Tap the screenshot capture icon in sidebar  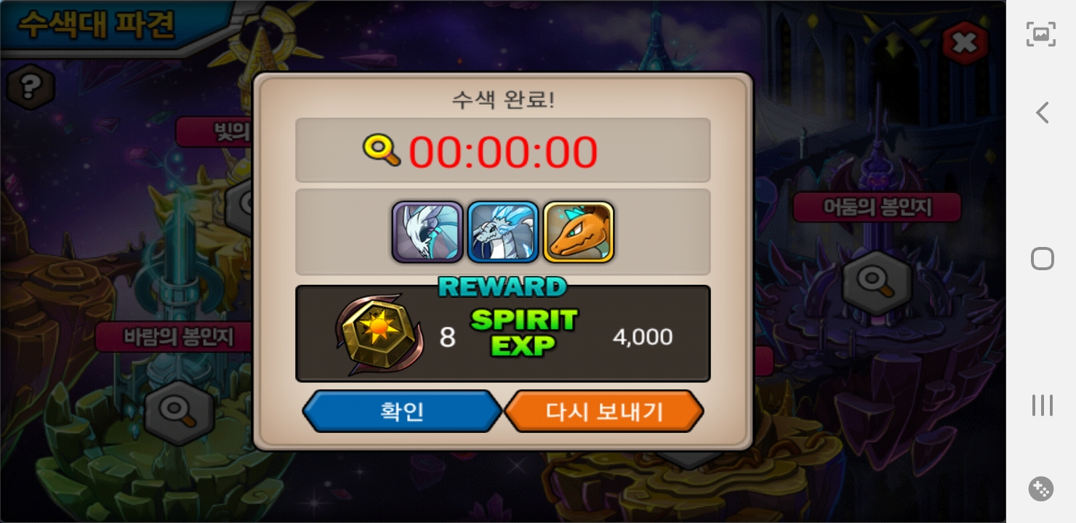(x=1041, y=34)
